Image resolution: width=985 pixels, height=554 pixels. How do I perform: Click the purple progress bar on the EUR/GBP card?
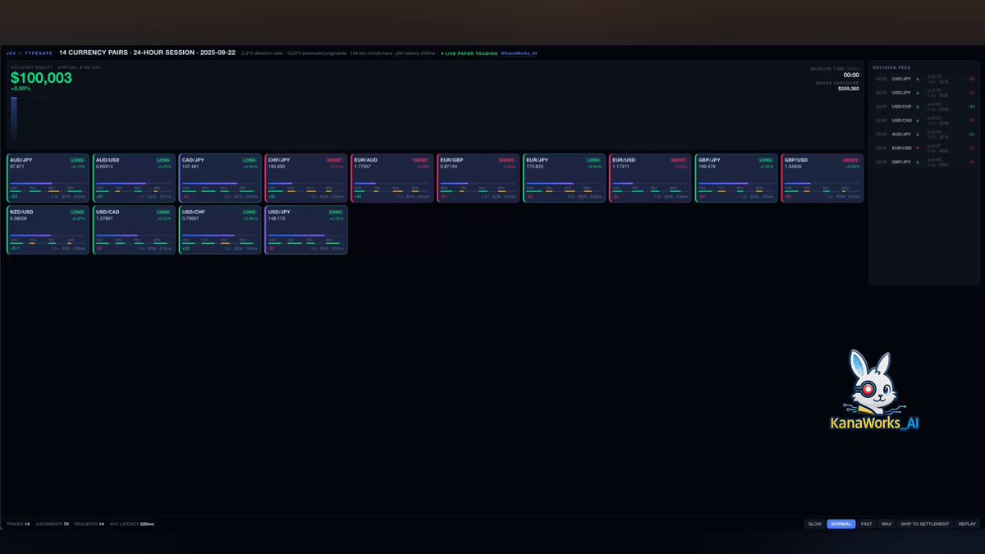click(x=455, y=183)
